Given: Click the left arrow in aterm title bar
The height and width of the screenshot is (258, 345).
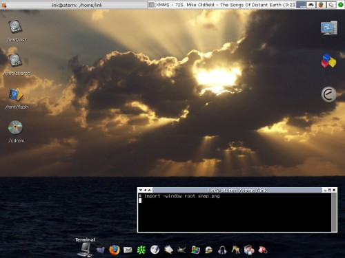Looking at the screenshot, I should (145, 190).
